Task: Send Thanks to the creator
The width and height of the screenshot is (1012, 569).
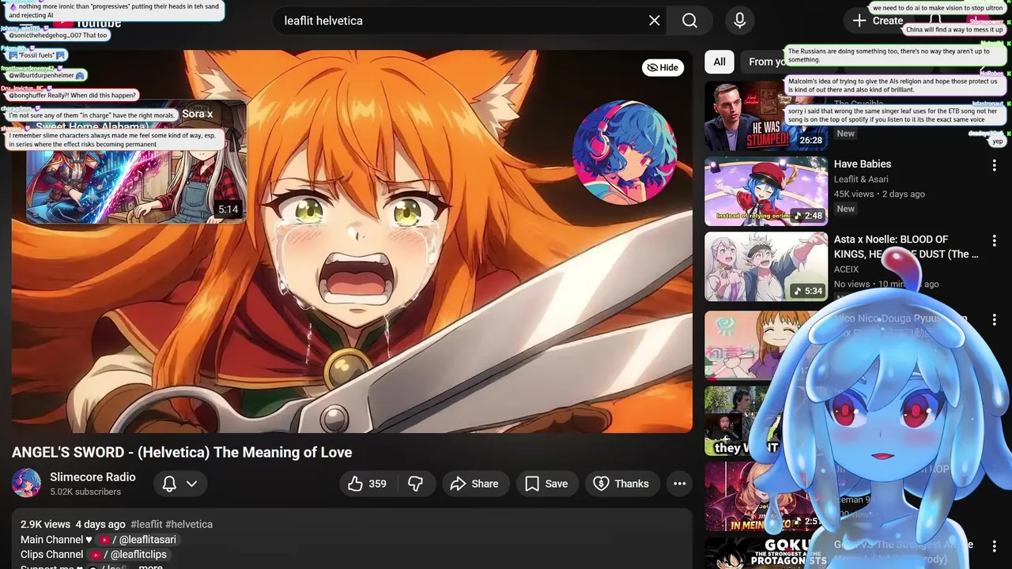Action: pos(621,484)
